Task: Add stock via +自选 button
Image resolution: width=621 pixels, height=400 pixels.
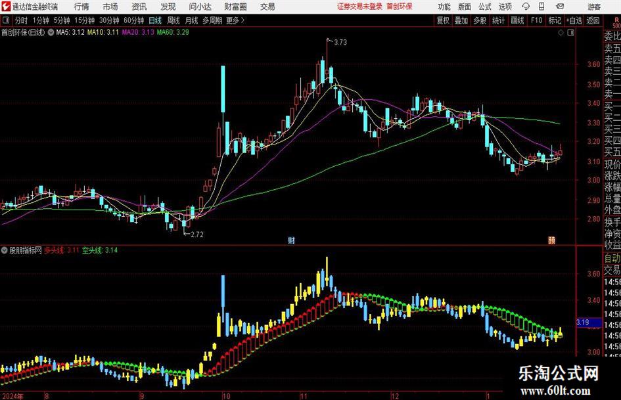Action: (x=574, y=20)
